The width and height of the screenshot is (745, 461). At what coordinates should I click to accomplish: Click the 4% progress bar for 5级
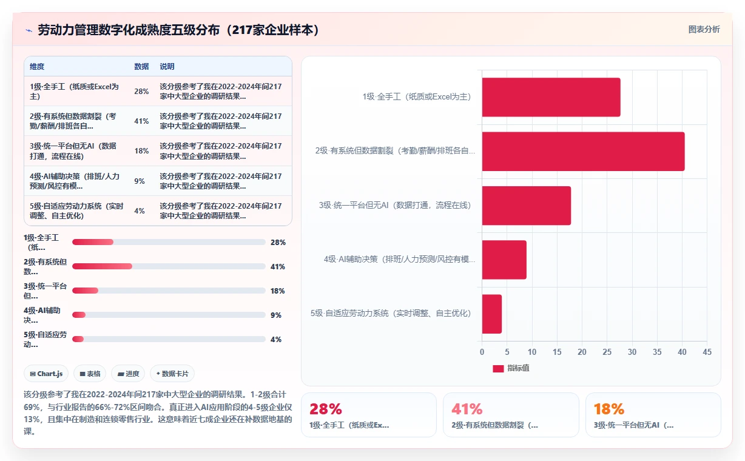169,339
